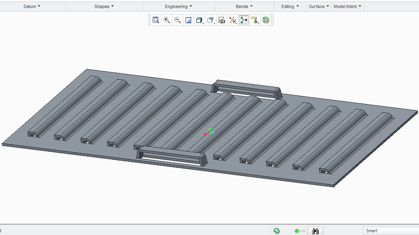Toggle the spin center display
419x235 pixels.
click(x=243, y=20)
